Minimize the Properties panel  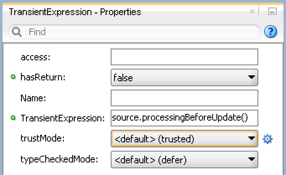(273, 12)
